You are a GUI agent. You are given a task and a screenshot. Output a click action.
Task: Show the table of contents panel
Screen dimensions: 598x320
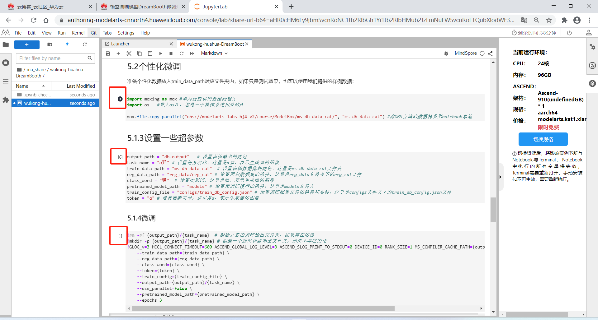point(6,81)
